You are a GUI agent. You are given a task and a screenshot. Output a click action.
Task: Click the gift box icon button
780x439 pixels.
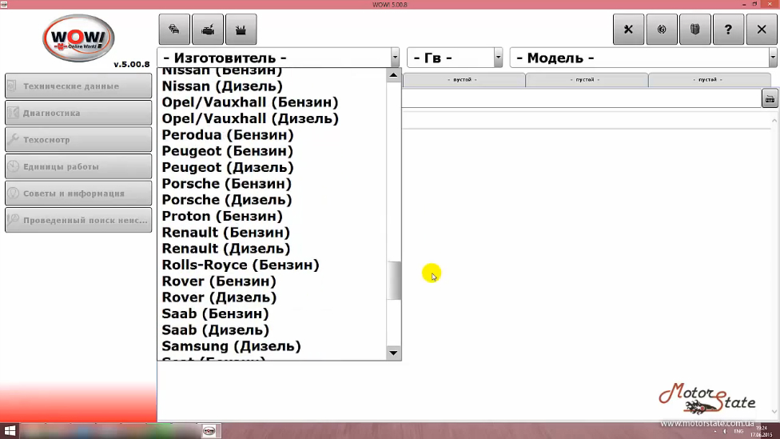point(695,30)
